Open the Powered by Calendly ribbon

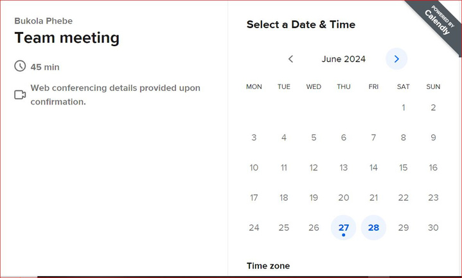(x=437, y=23)
